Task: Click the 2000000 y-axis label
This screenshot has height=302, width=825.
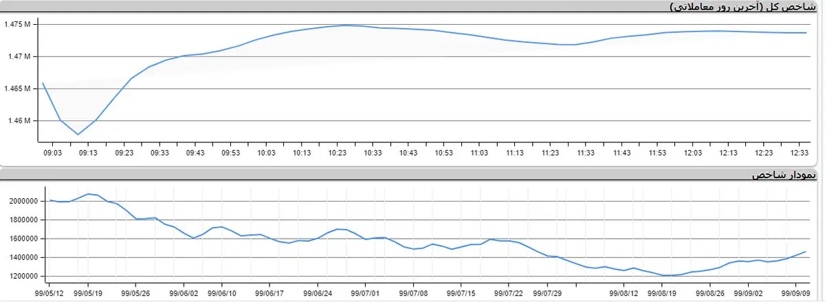Action: 25,202
